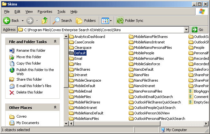Select the AnalyticsDashboard folder icon
Image resolution: width=210 pixels, height=134 pixels.
coord(71,37)
